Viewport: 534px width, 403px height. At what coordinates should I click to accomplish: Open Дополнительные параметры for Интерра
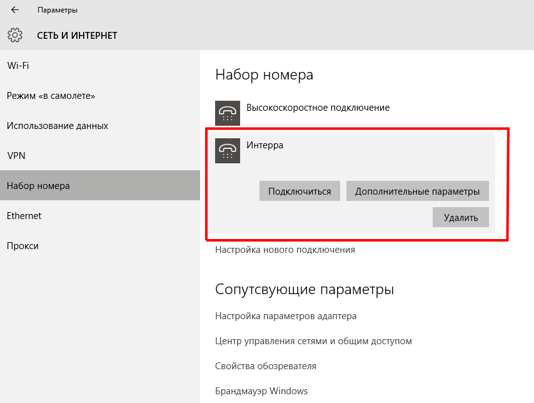click(417, 191)
